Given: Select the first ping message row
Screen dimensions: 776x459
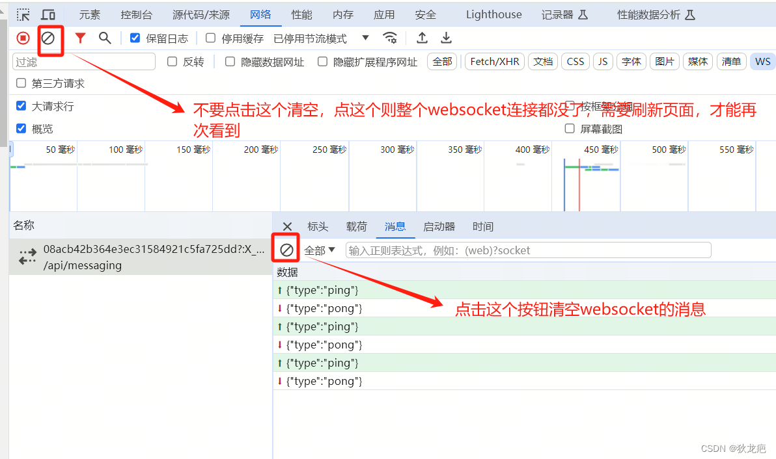Looking at the screenshot, I should (x=525, y=290).
